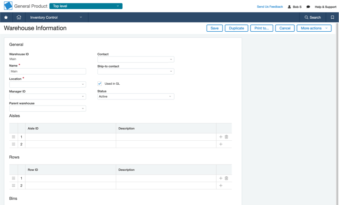
Task: Click the General Product logo icon
Action: (x=8, y=6)
